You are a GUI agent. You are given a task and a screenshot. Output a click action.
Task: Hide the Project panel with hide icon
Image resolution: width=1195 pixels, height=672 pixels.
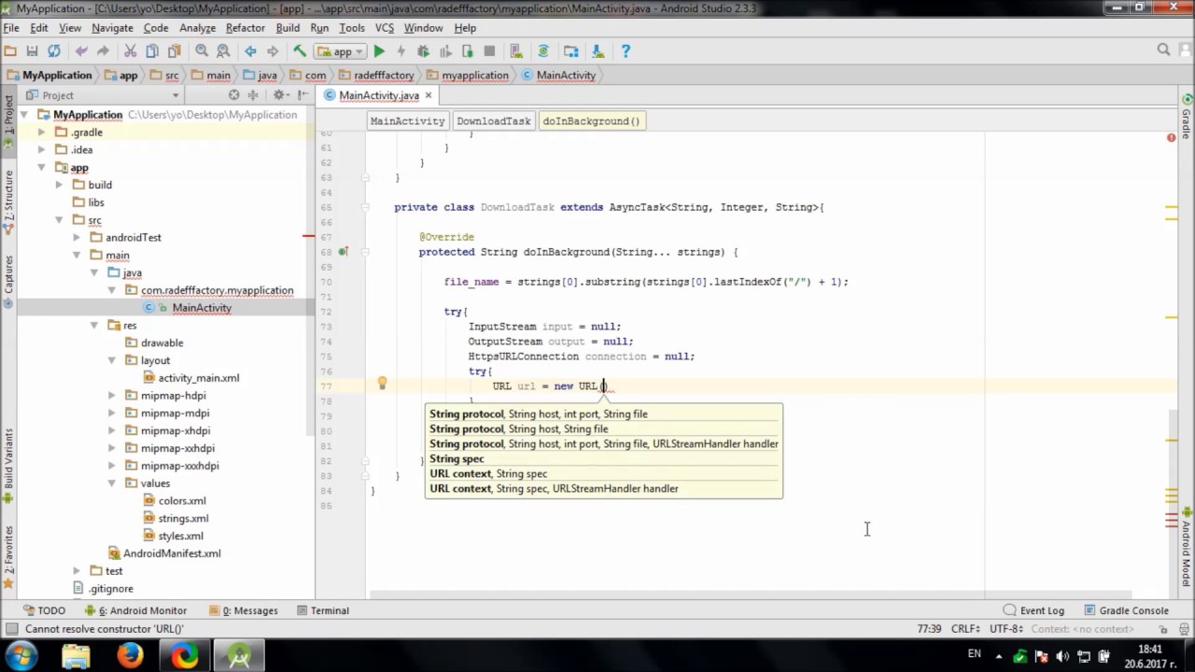[x=303, y=95]
